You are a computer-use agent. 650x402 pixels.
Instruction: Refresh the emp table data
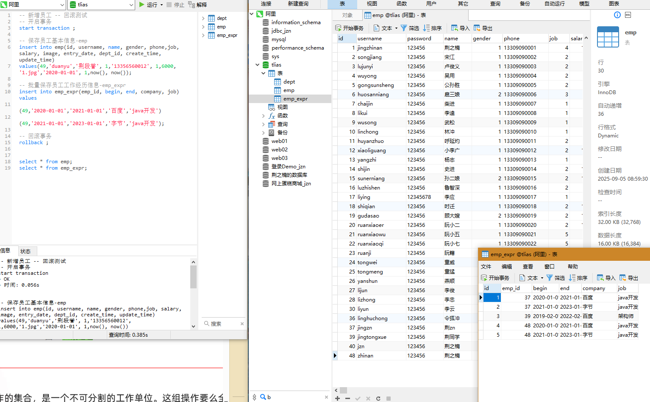click(x=378, y=399)
